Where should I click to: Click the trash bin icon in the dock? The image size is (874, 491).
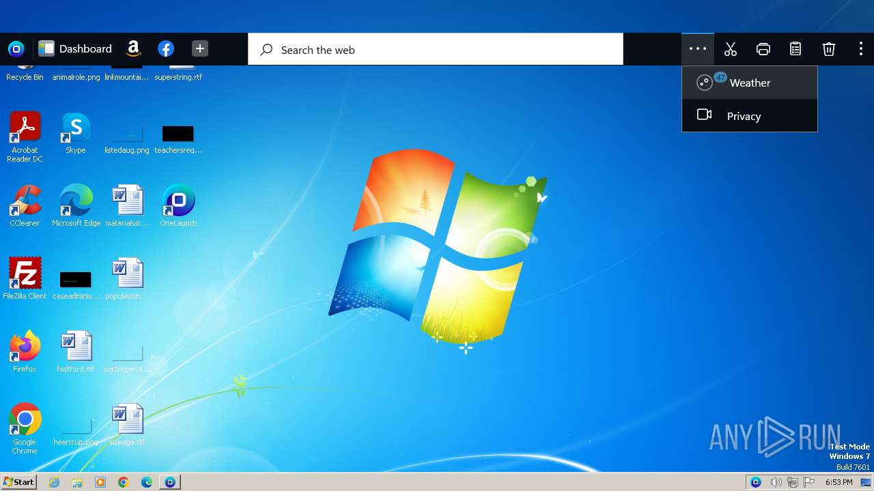pyautogui.click(x=828, y=49)
